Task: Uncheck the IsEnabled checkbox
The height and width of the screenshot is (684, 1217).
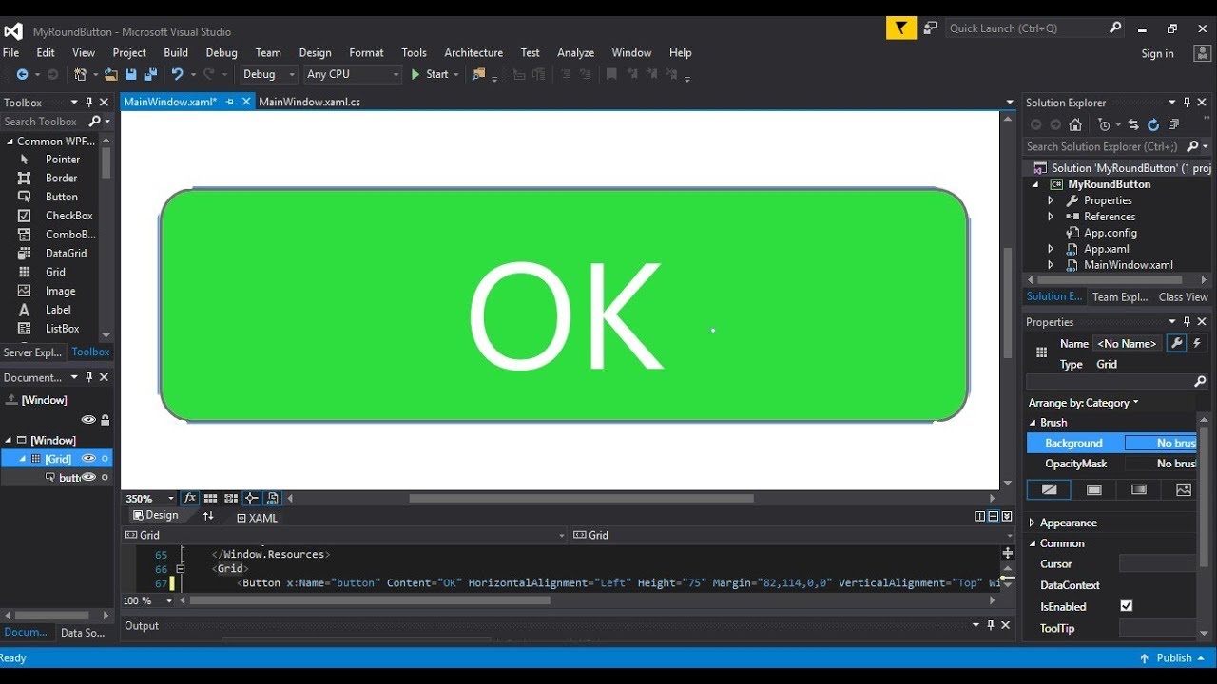Action: pyautogui.click(x=1127, y=606)
